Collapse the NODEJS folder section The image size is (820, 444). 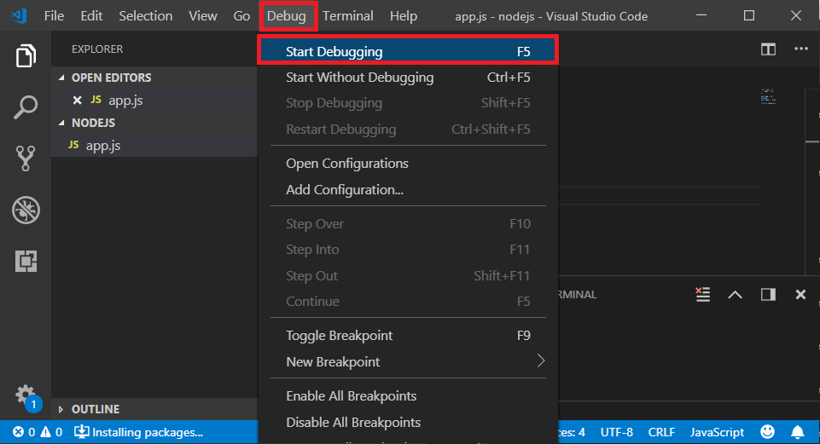click(61, 123)
